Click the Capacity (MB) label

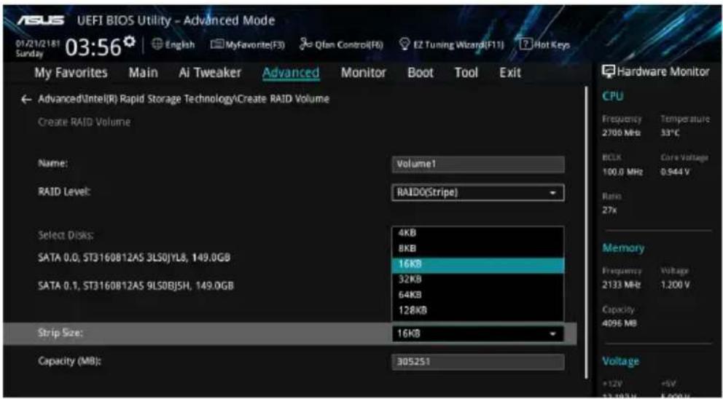point(70,360)
